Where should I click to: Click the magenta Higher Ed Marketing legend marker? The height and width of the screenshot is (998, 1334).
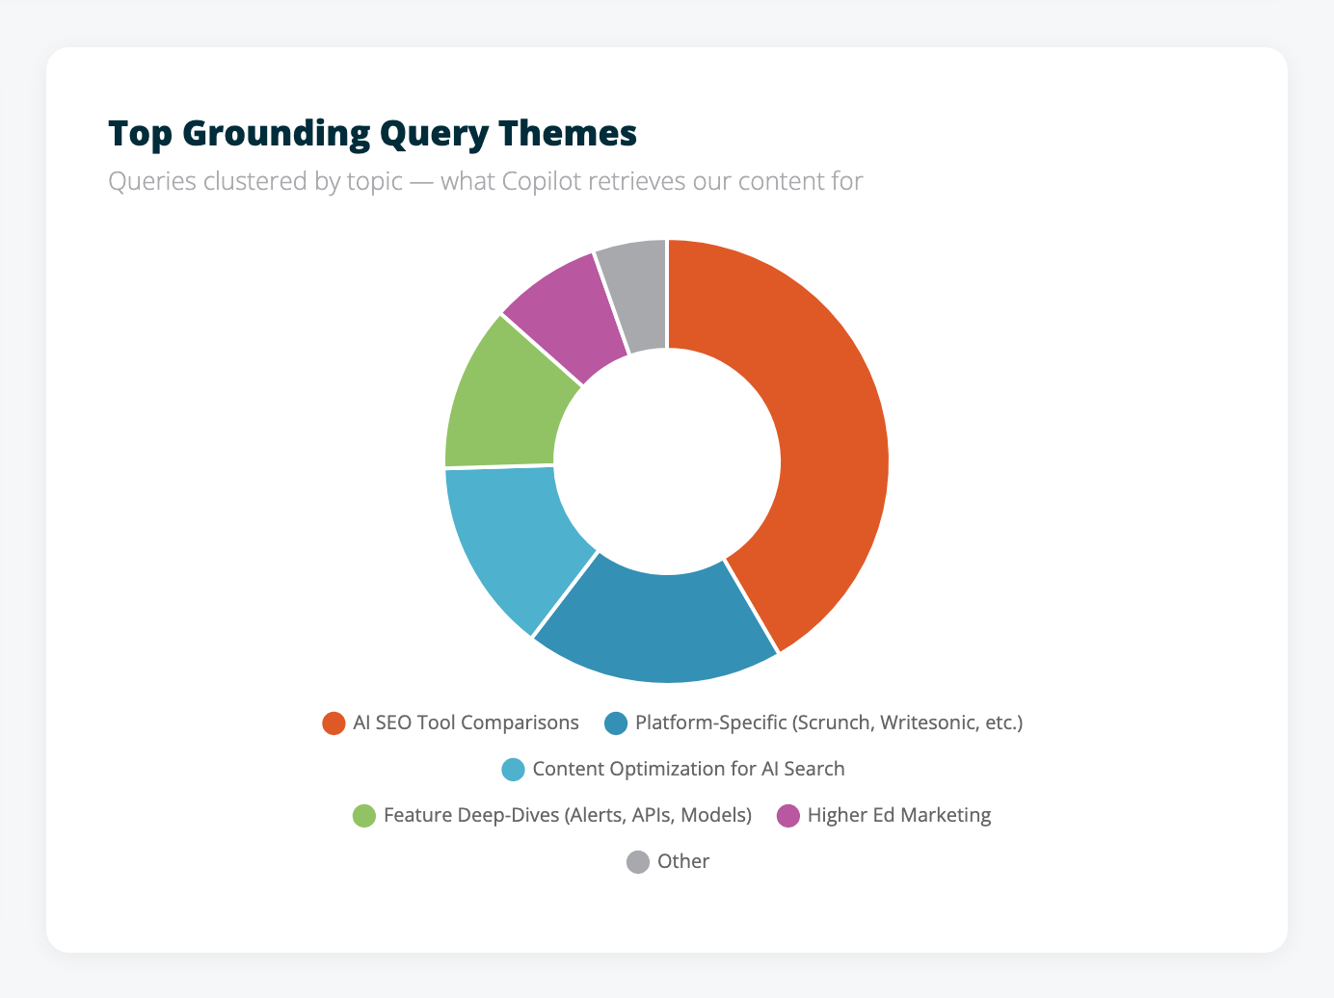tap(786, 815)
